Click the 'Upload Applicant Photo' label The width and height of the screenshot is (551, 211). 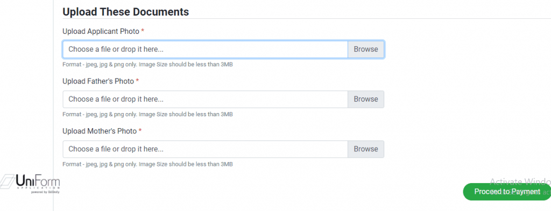click(101, 31)
